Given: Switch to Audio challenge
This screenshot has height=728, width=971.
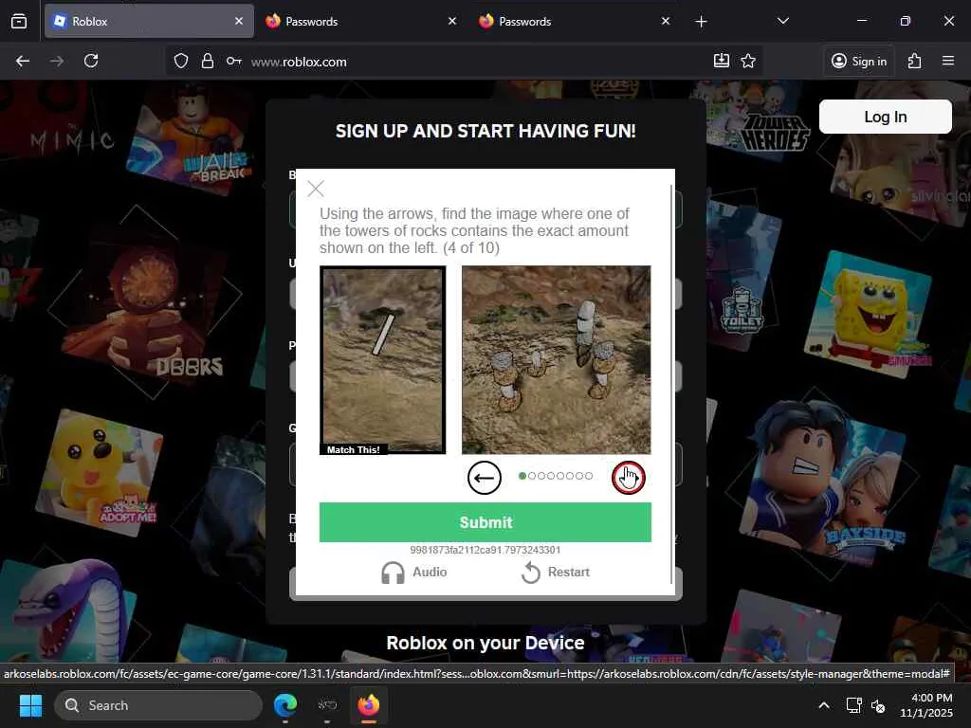Looking at the screenshot, I should coord(413,572).
